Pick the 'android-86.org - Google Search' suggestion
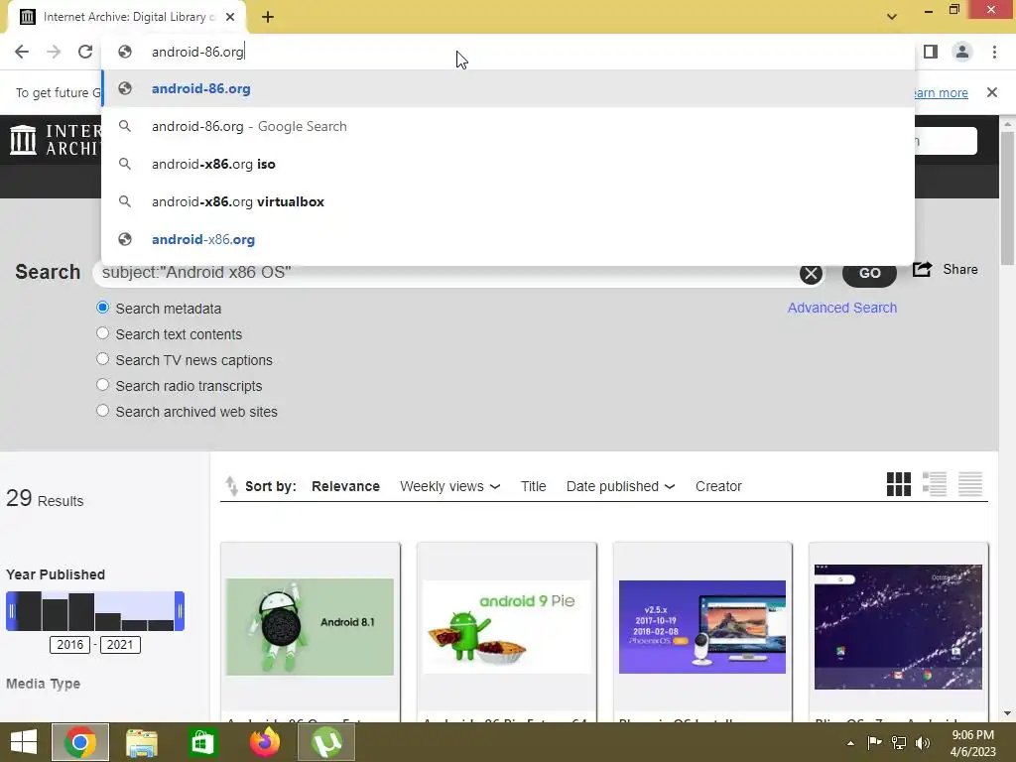 [x=508, y=126]
